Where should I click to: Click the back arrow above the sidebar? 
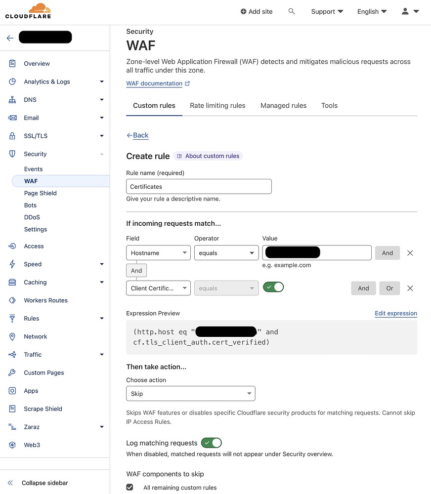tap(9, 37)
